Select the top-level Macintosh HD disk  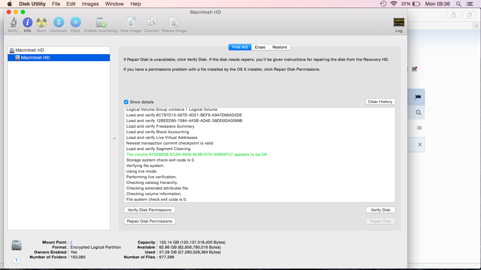(59, 50)
